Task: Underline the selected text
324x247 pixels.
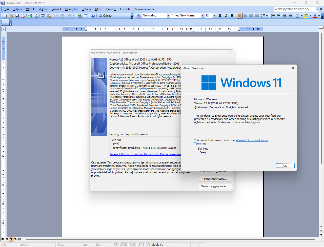Action: pyautogui.click(x=232, y=16)
